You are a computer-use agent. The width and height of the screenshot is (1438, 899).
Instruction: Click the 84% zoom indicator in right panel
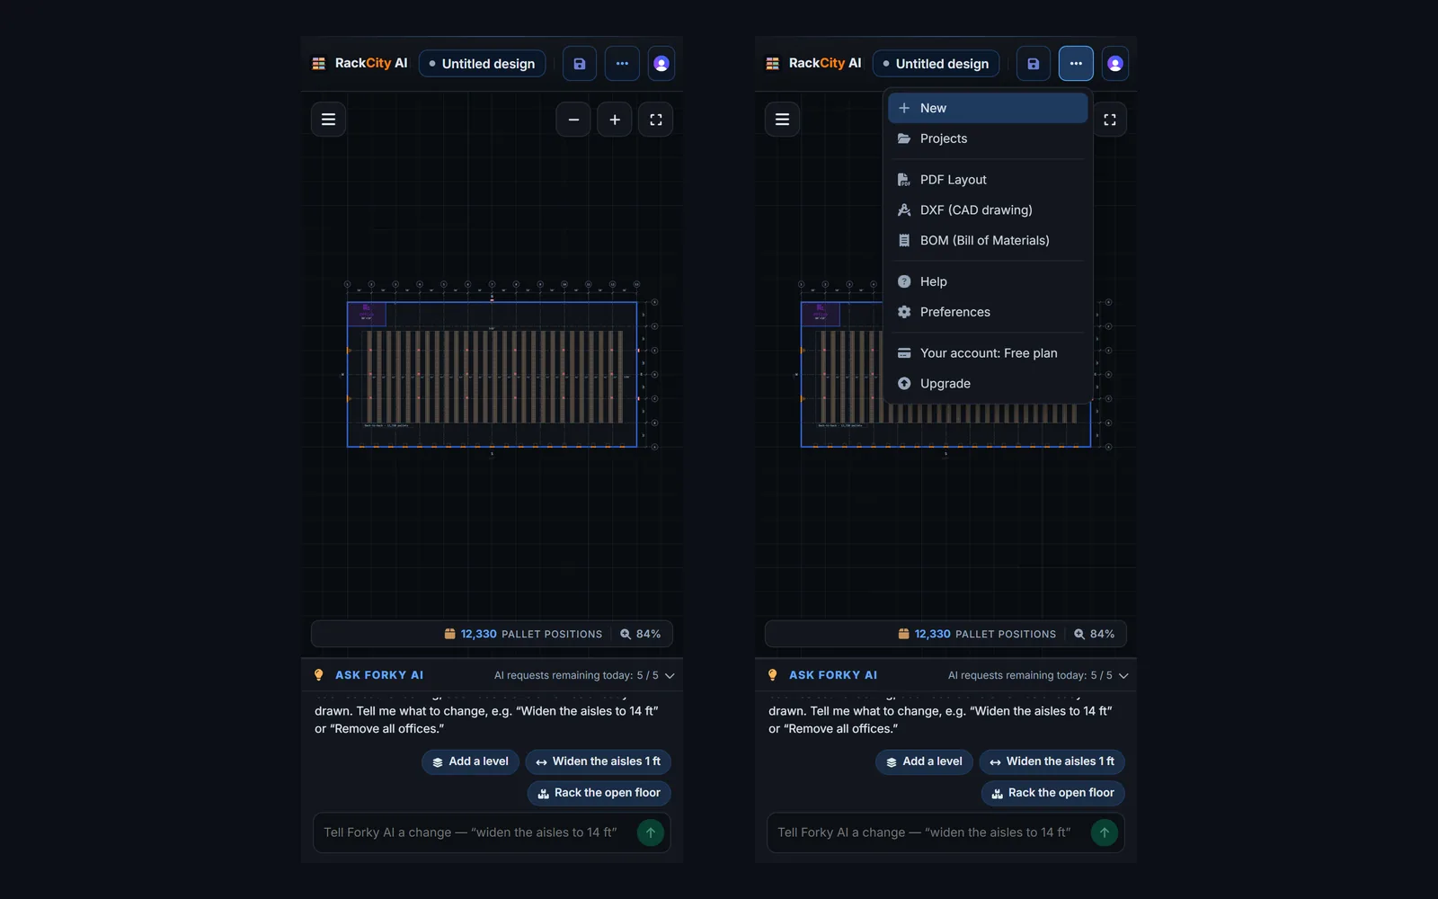coord(1094,634)
